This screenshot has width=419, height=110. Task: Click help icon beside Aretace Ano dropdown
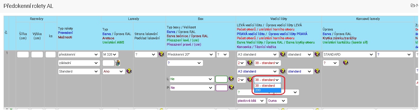(129, 71)
